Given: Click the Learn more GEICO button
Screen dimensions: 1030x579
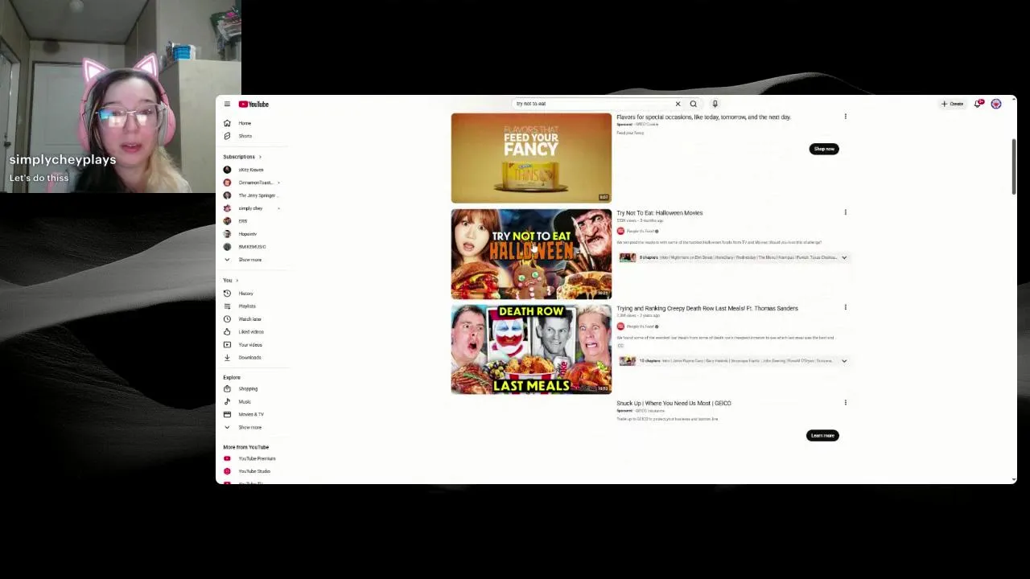Looking at the screenshot, I should point(822,436).
